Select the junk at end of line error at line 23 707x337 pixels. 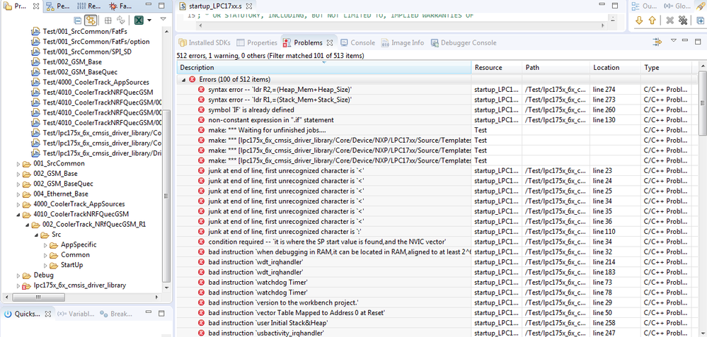point(437,170)
